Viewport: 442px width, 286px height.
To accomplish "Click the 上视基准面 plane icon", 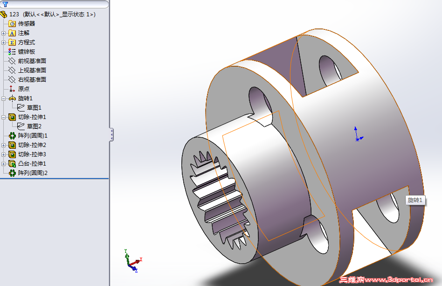I will (x=12, y=70).
